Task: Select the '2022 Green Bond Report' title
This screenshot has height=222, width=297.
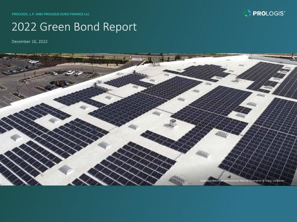Action: click(74, 27)
